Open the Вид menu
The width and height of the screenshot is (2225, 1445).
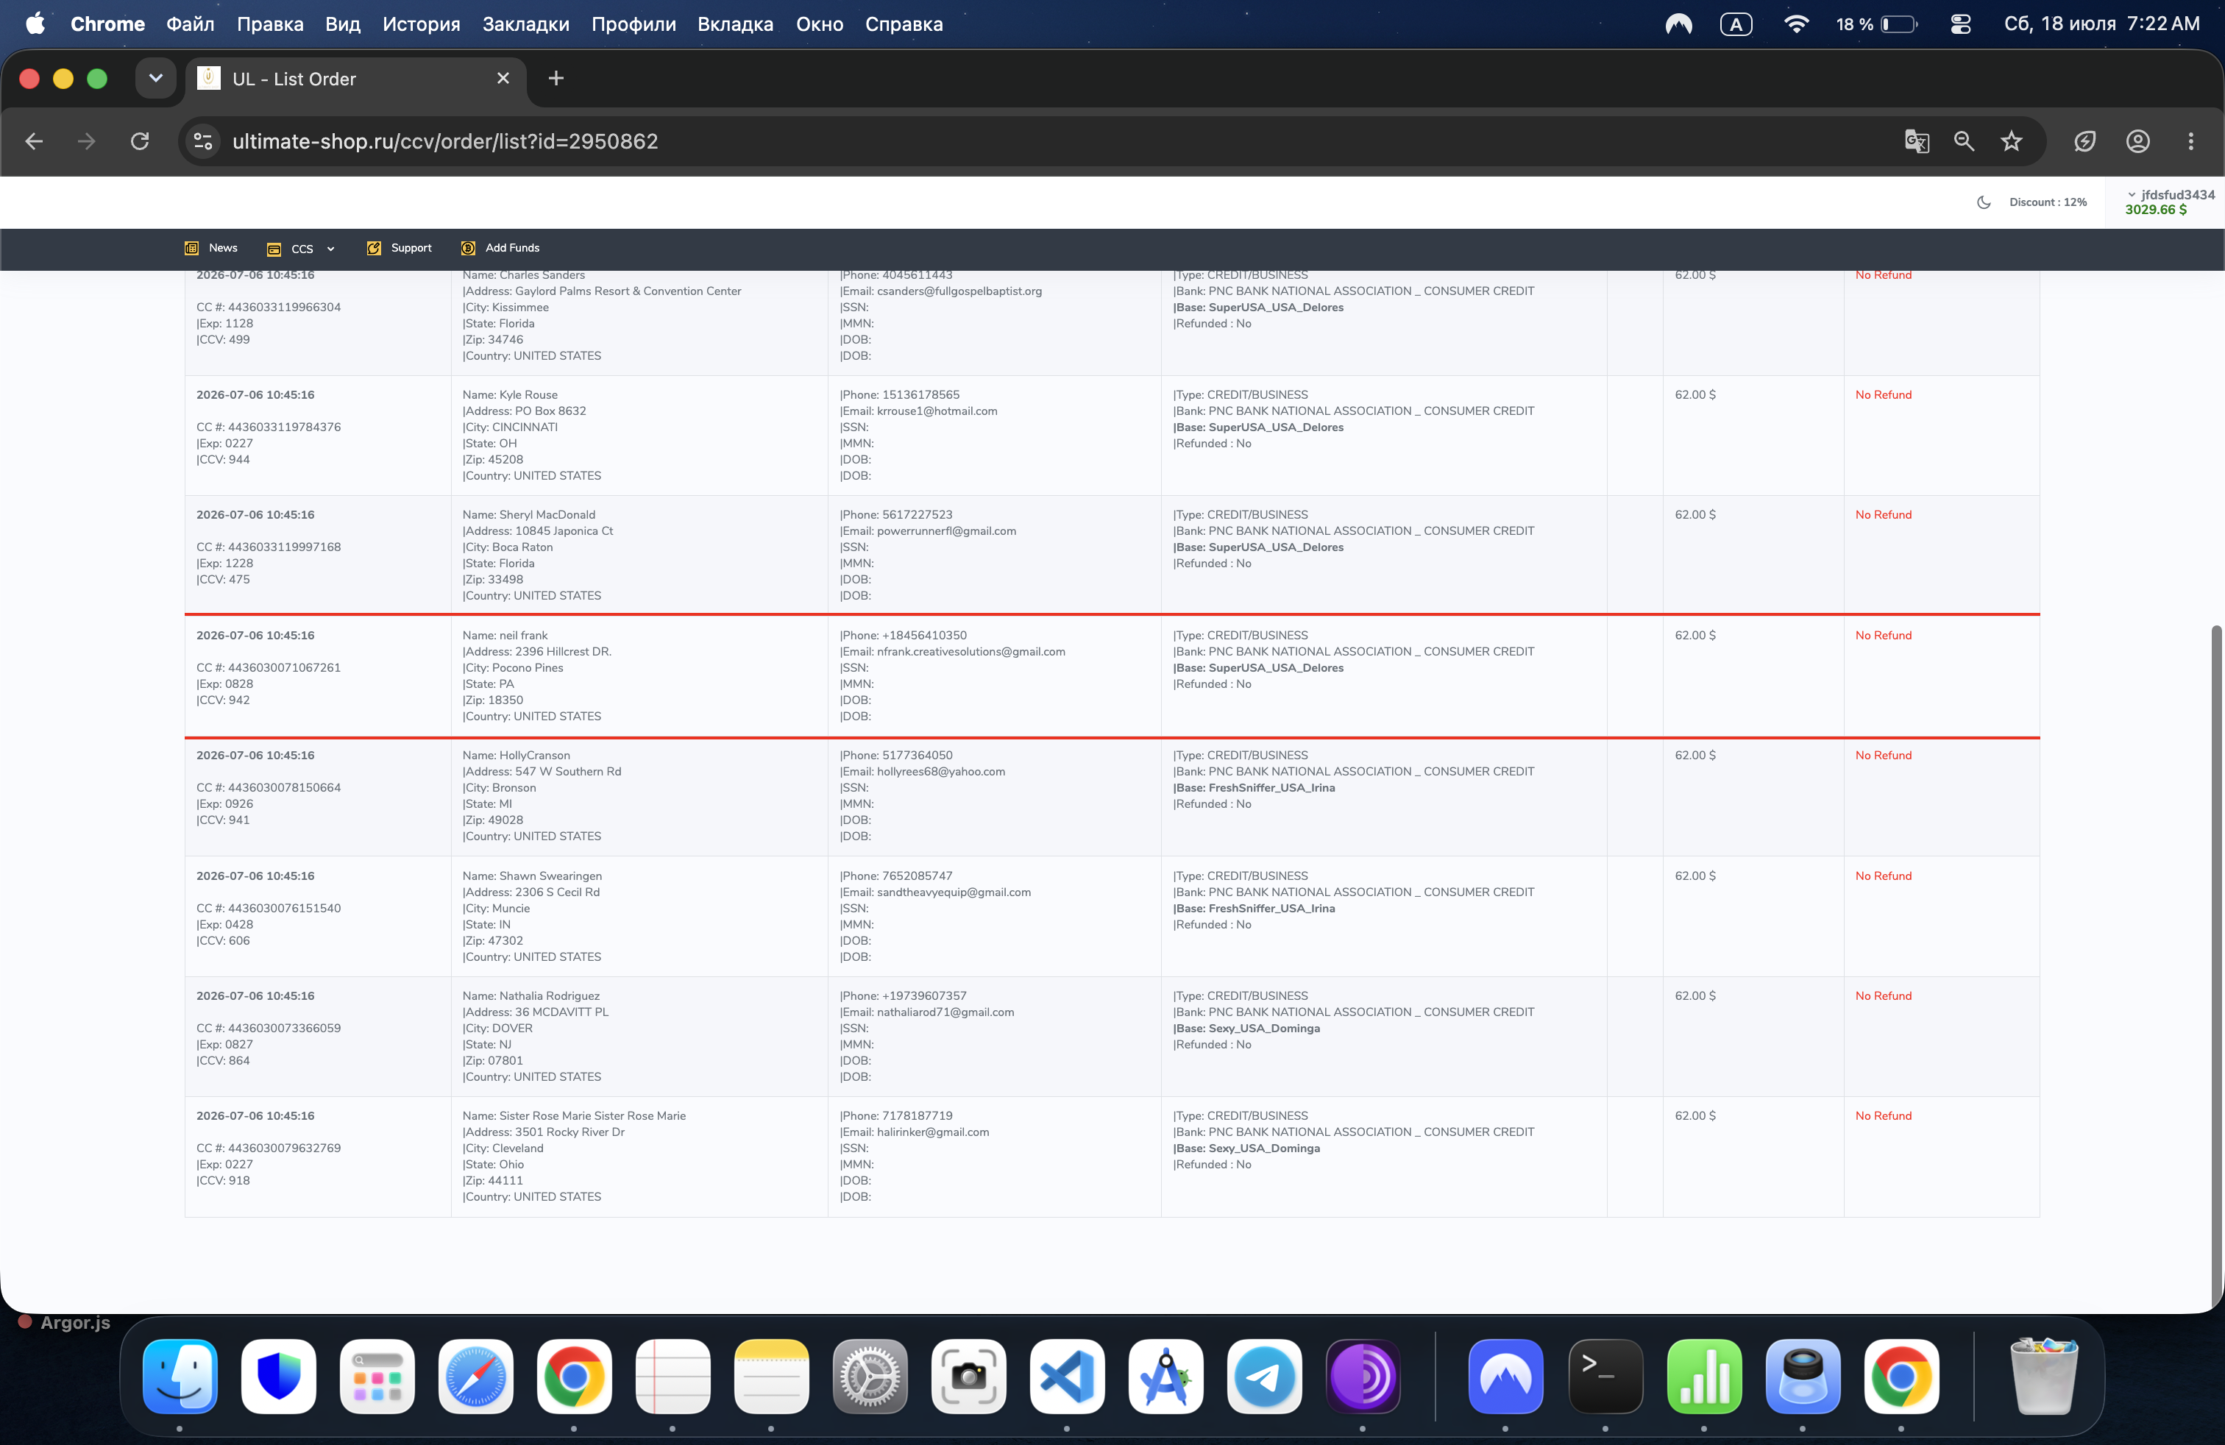(343, 24)
